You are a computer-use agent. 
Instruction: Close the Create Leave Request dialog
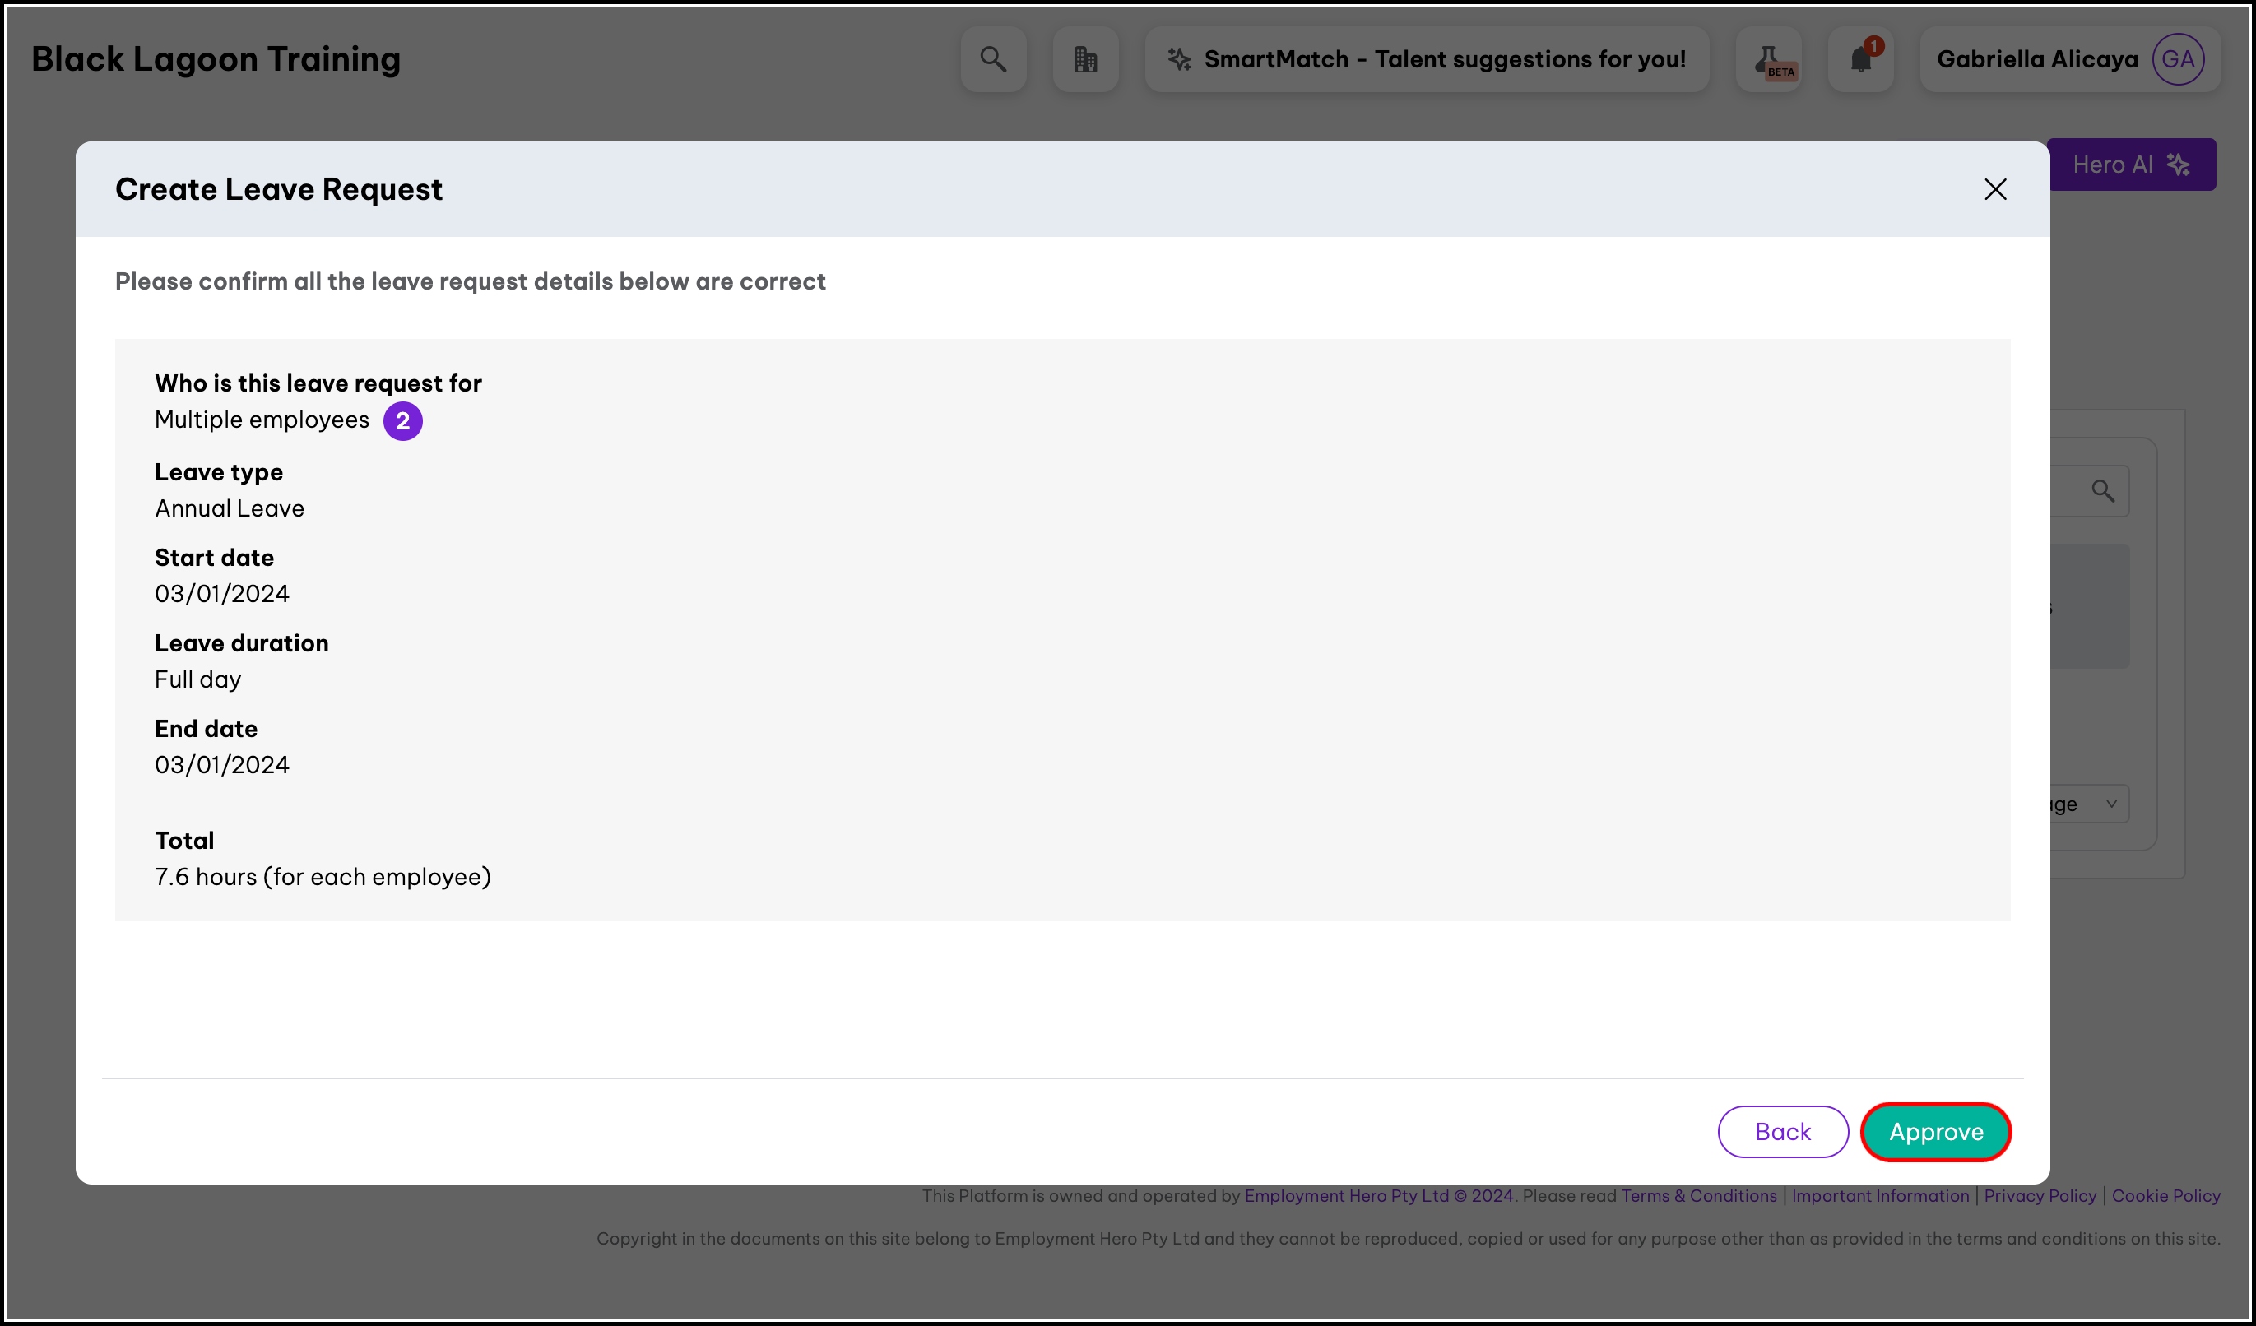1994,189
